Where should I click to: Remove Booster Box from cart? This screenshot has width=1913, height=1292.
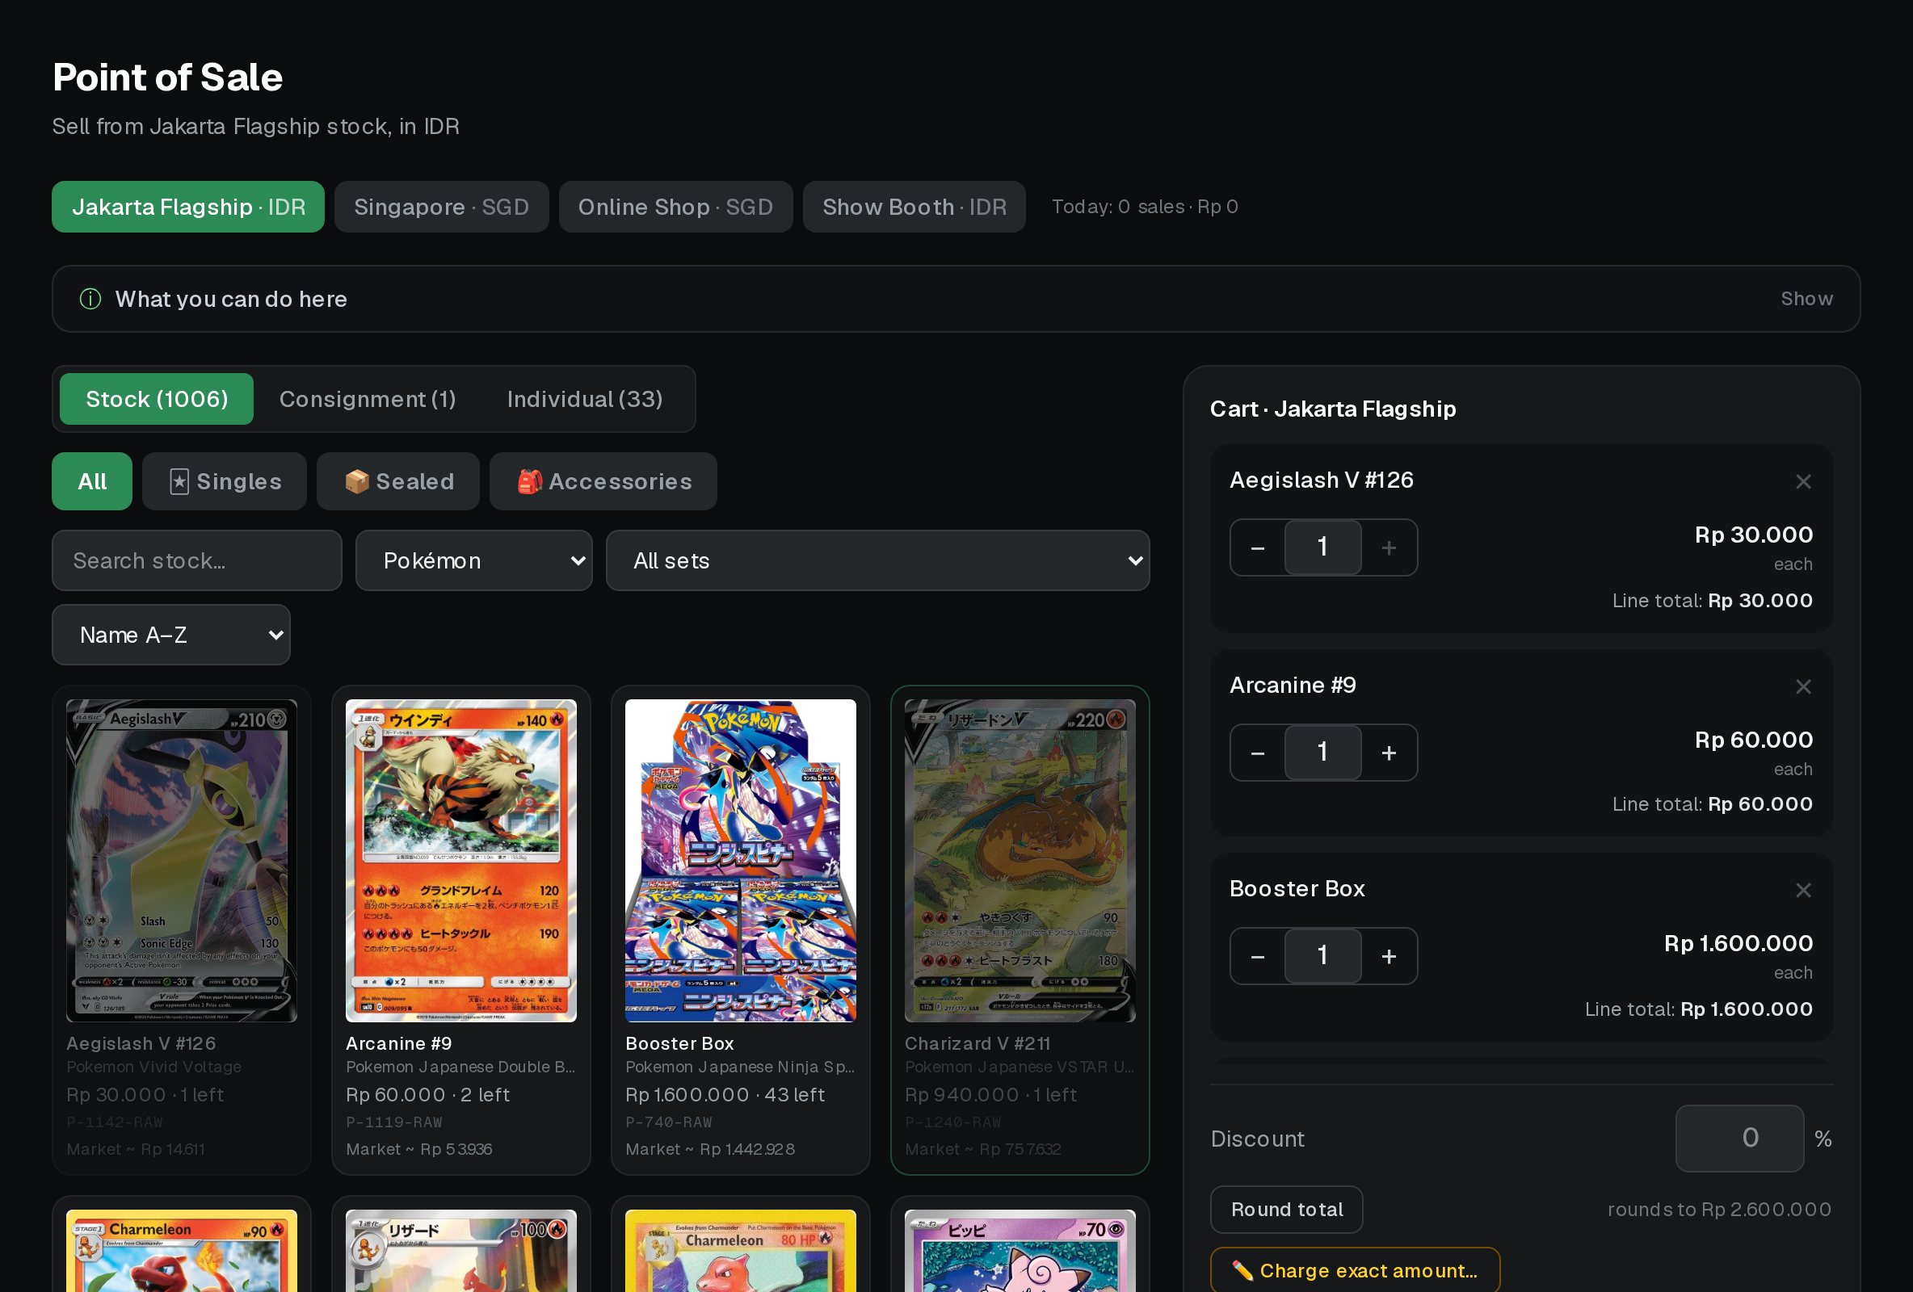pyautogui.click(x=1802, y=890)
